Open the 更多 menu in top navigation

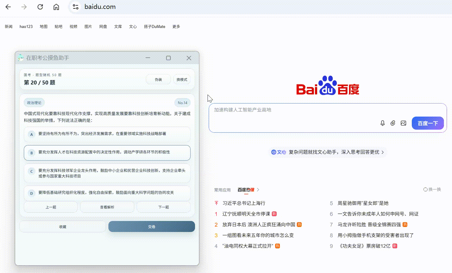pyautogui.click(x=176, y=26)
